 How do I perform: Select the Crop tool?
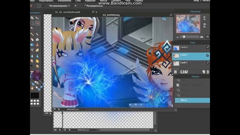(32, 18)
